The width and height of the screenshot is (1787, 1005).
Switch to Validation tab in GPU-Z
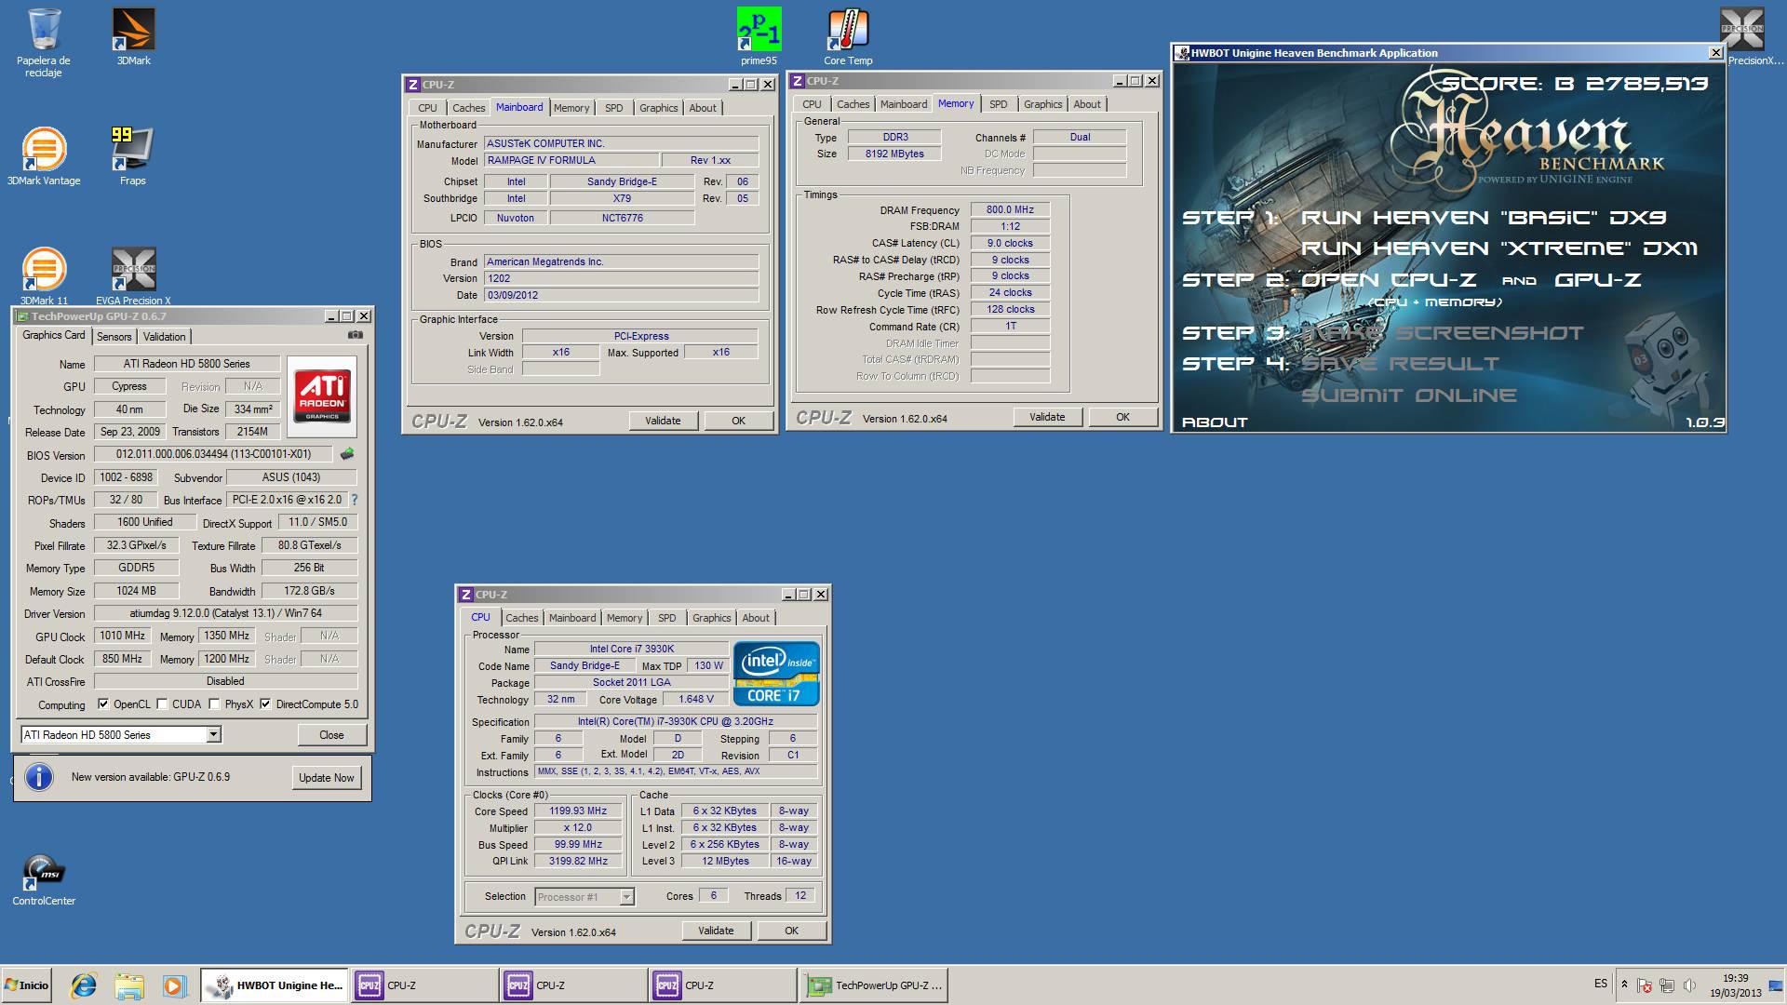[165, 337]
